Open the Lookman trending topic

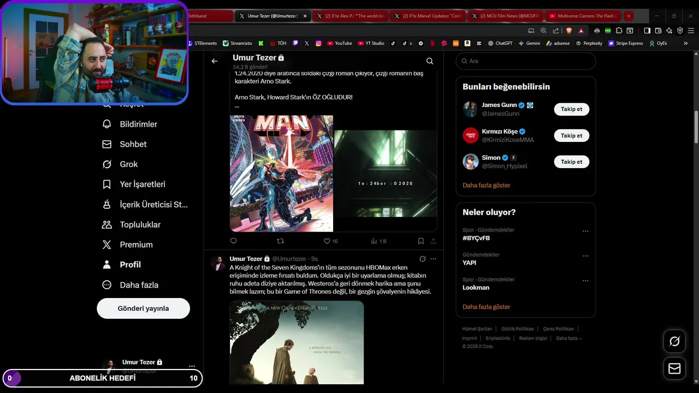click(476, 288)
